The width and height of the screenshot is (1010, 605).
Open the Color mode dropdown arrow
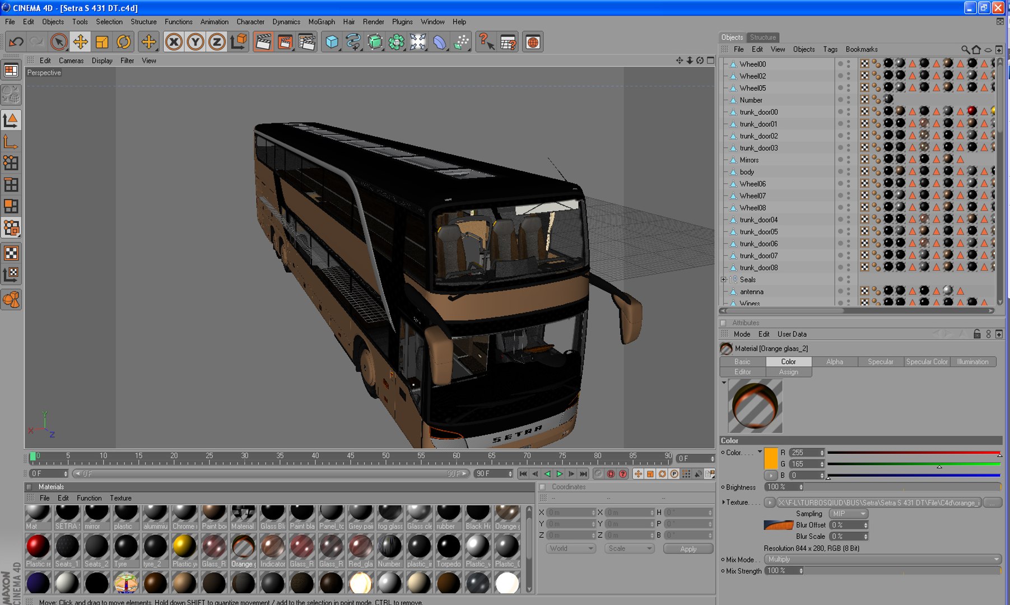pos(760,452)
